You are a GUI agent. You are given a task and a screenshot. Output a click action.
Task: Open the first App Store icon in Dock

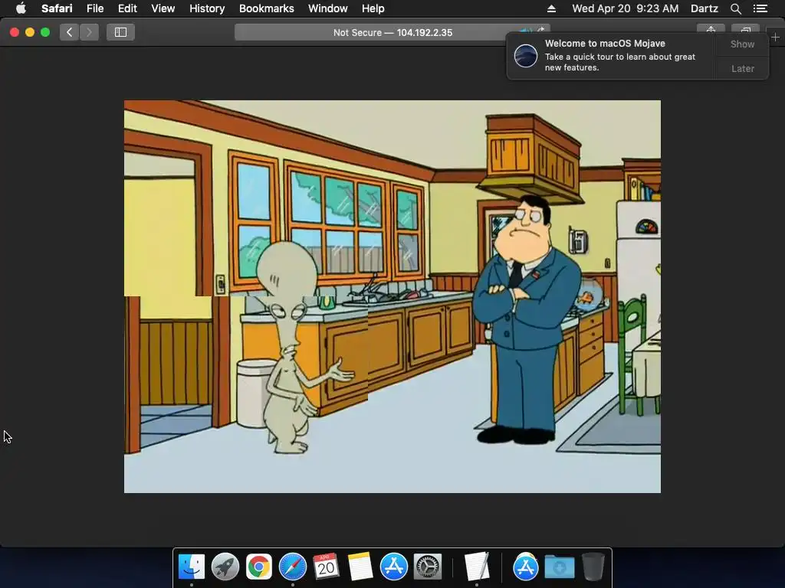point(393,567)
